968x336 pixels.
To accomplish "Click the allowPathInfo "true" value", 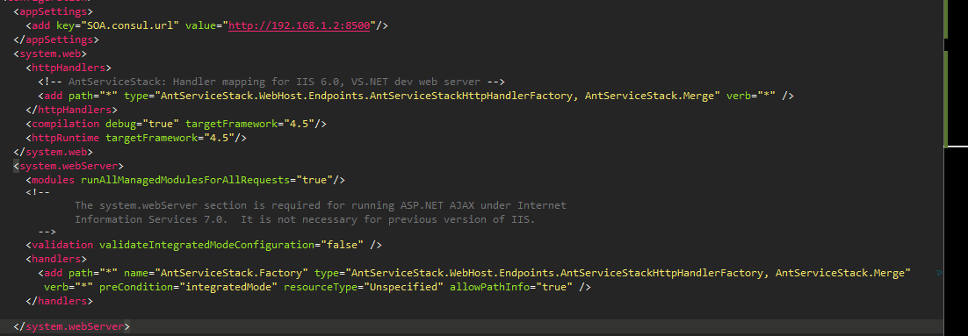I will click(554, 287).
